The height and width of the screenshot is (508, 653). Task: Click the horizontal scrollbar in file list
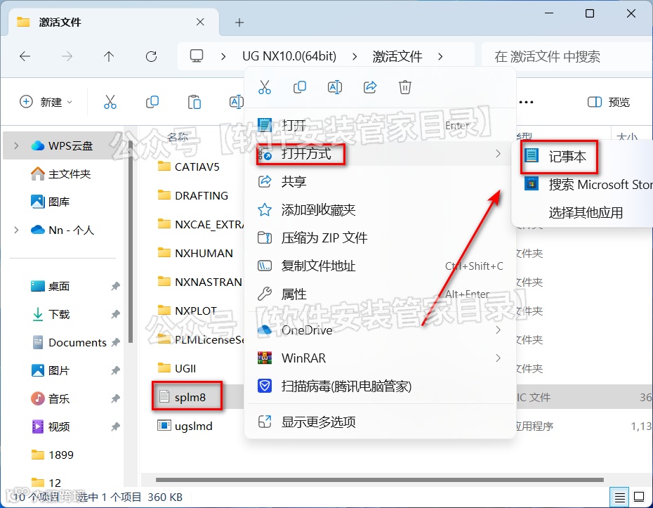(x=379, y=480)
